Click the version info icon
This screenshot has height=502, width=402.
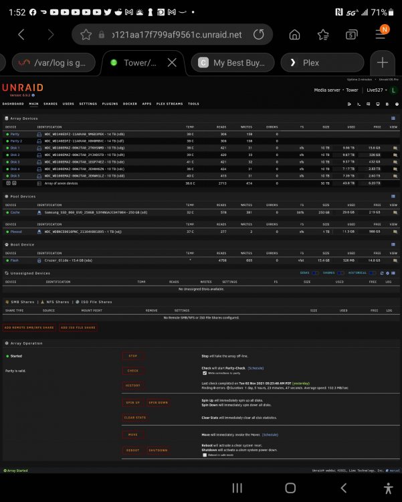point(33,95)
